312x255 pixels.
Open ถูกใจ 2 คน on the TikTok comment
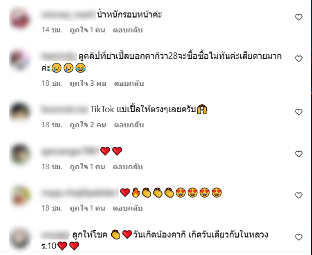pyautogui.click(x=88, y=125)
